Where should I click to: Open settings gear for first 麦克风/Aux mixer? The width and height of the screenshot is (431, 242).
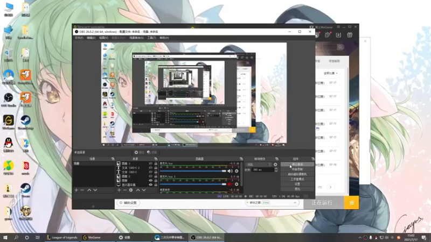pyautogui.click(x=237, y=171)
